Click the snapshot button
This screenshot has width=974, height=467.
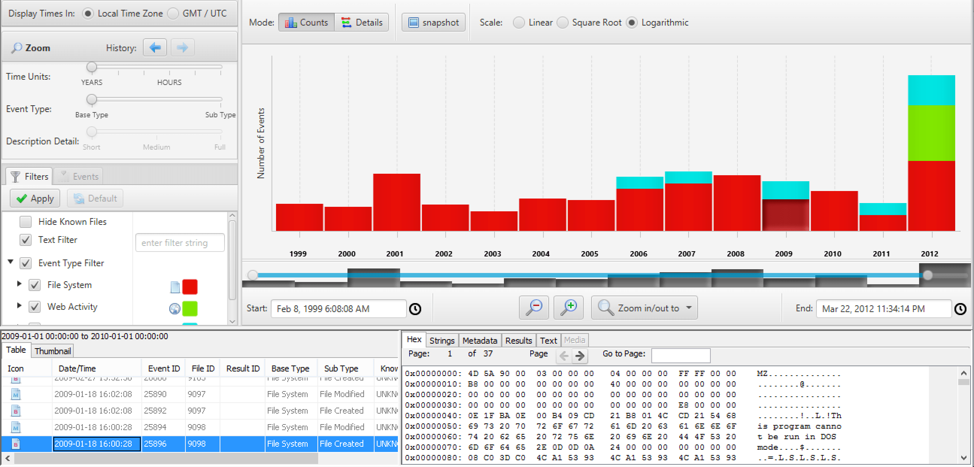[x=434, y=22]
